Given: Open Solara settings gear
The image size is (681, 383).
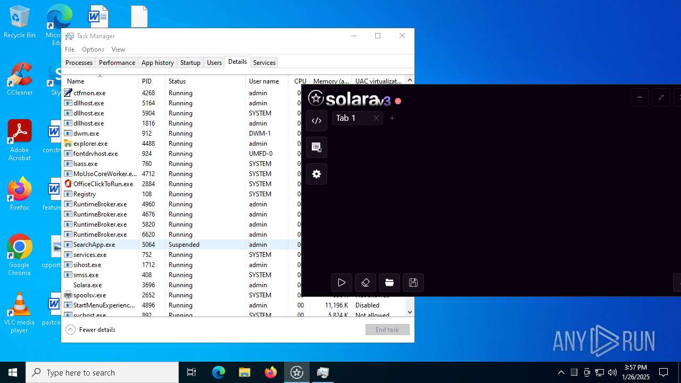Looking at the screenshot, I should (x=317, y=174).
